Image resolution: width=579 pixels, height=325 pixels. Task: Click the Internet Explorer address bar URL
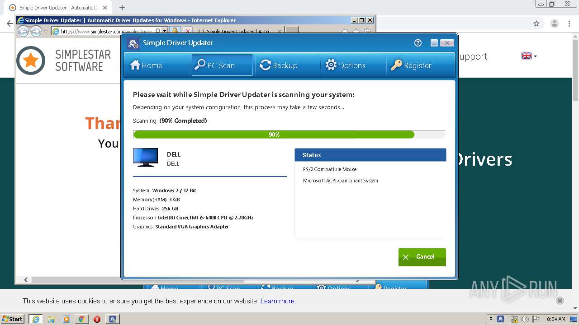(106, 31)
